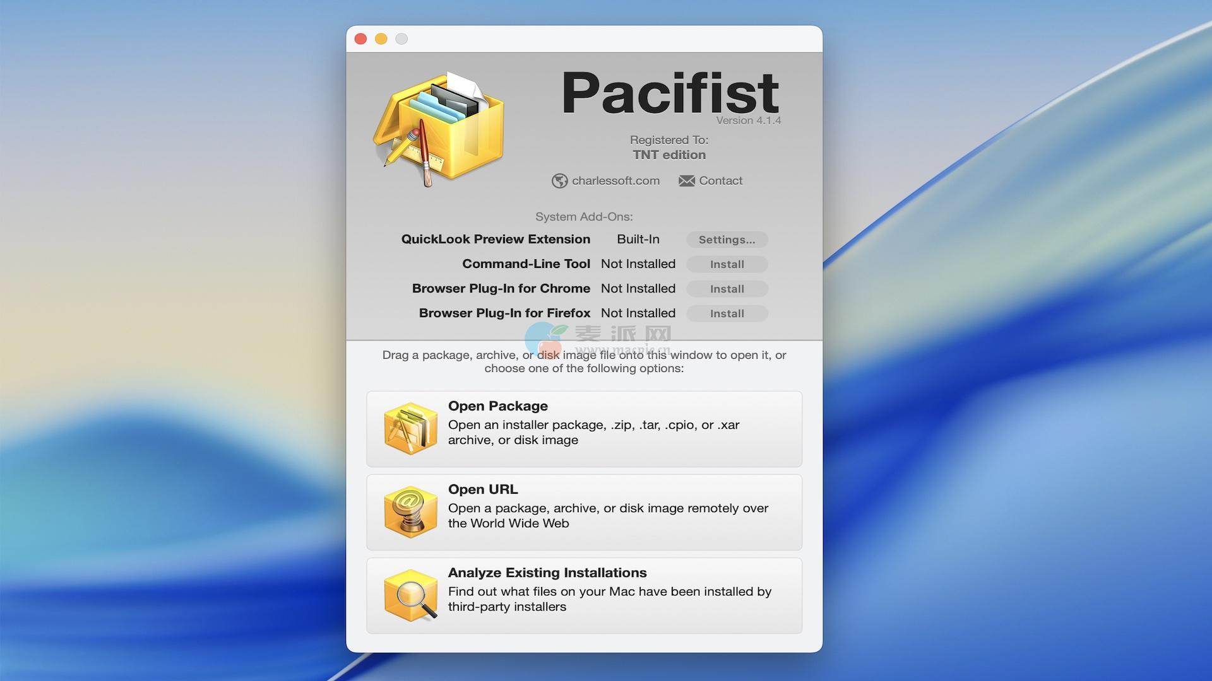This screenshot has height=681, width=1212.
Task: Click the Open Package box icon
Action: [410, 429]
